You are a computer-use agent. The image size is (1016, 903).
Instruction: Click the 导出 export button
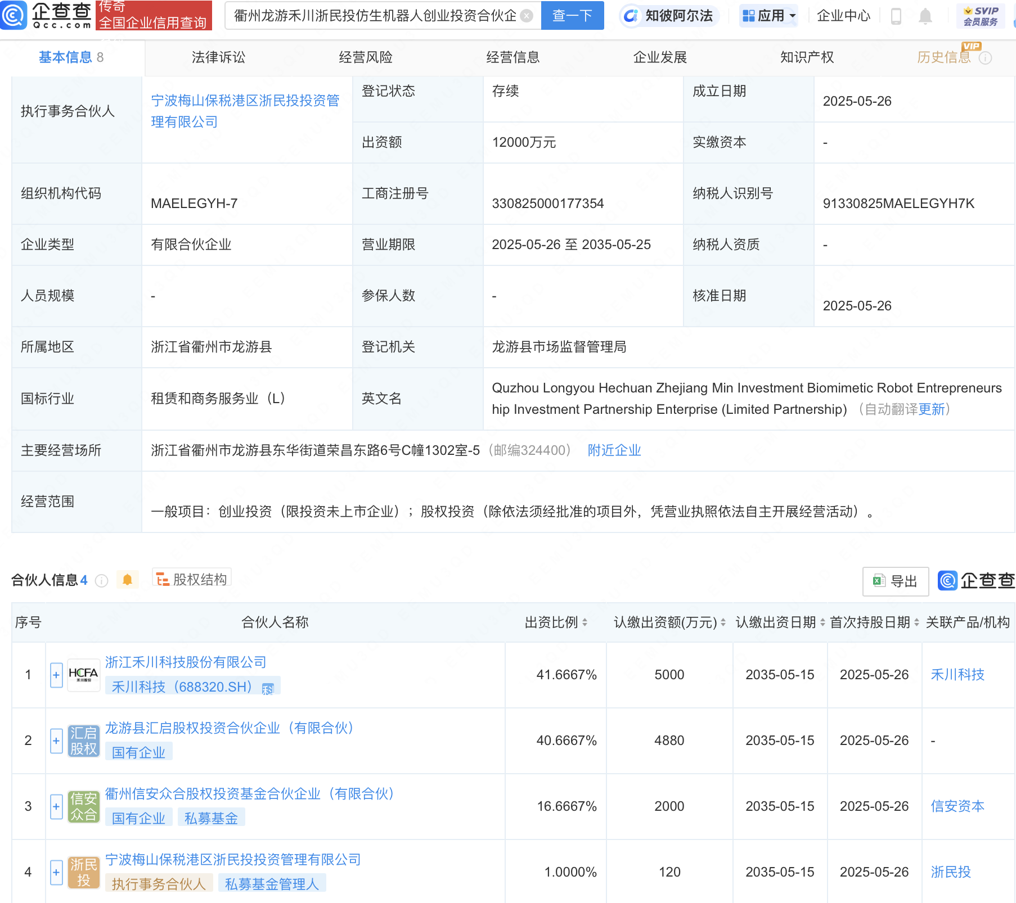(896, 581)
